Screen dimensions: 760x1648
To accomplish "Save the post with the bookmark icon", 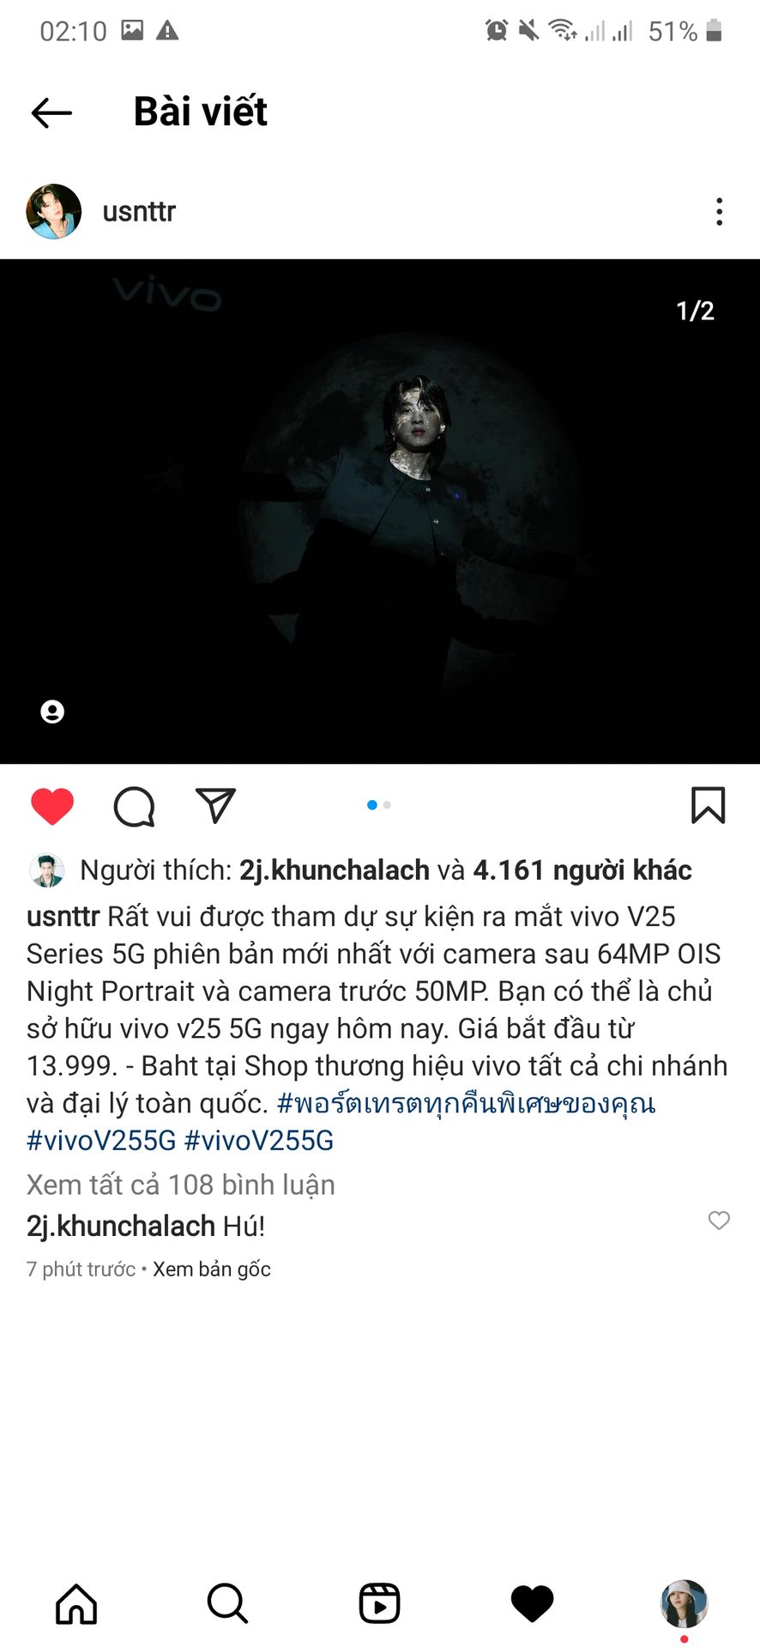I will [708, 806].
